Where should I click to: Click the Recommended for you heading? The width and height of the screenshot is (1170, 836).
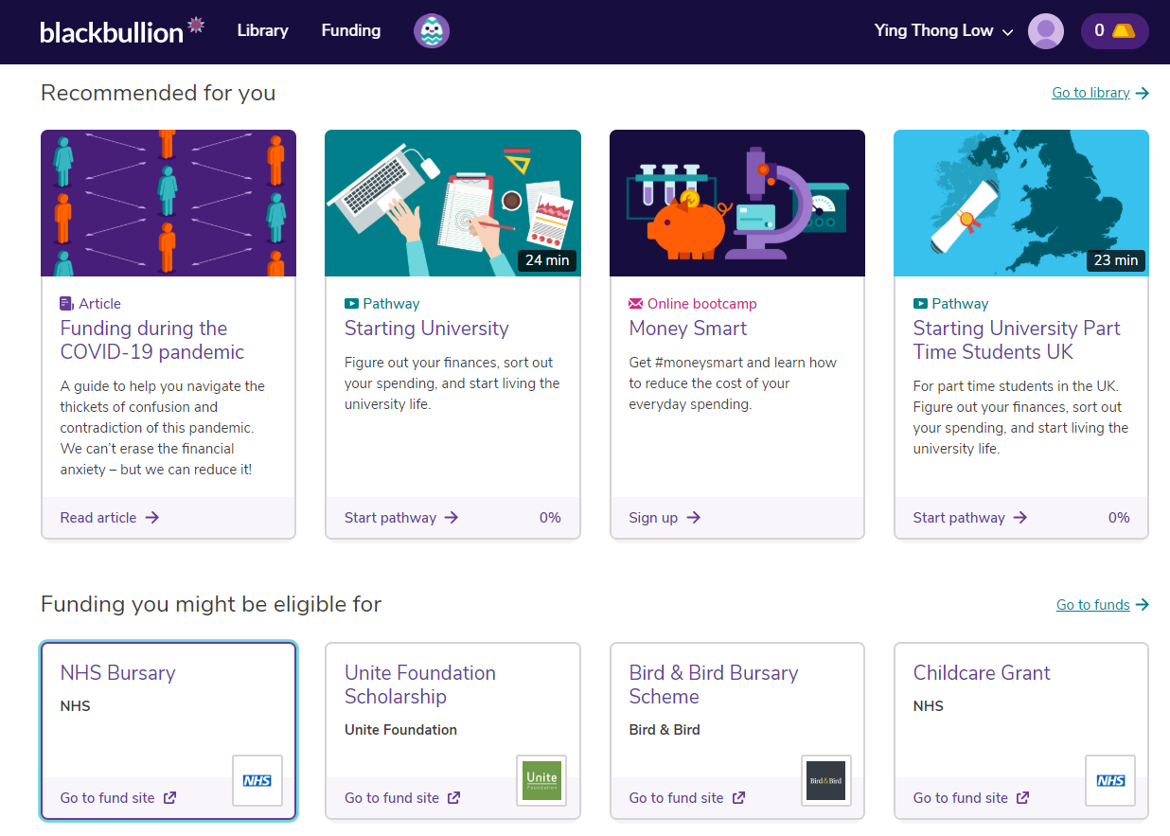coord(158,93)
